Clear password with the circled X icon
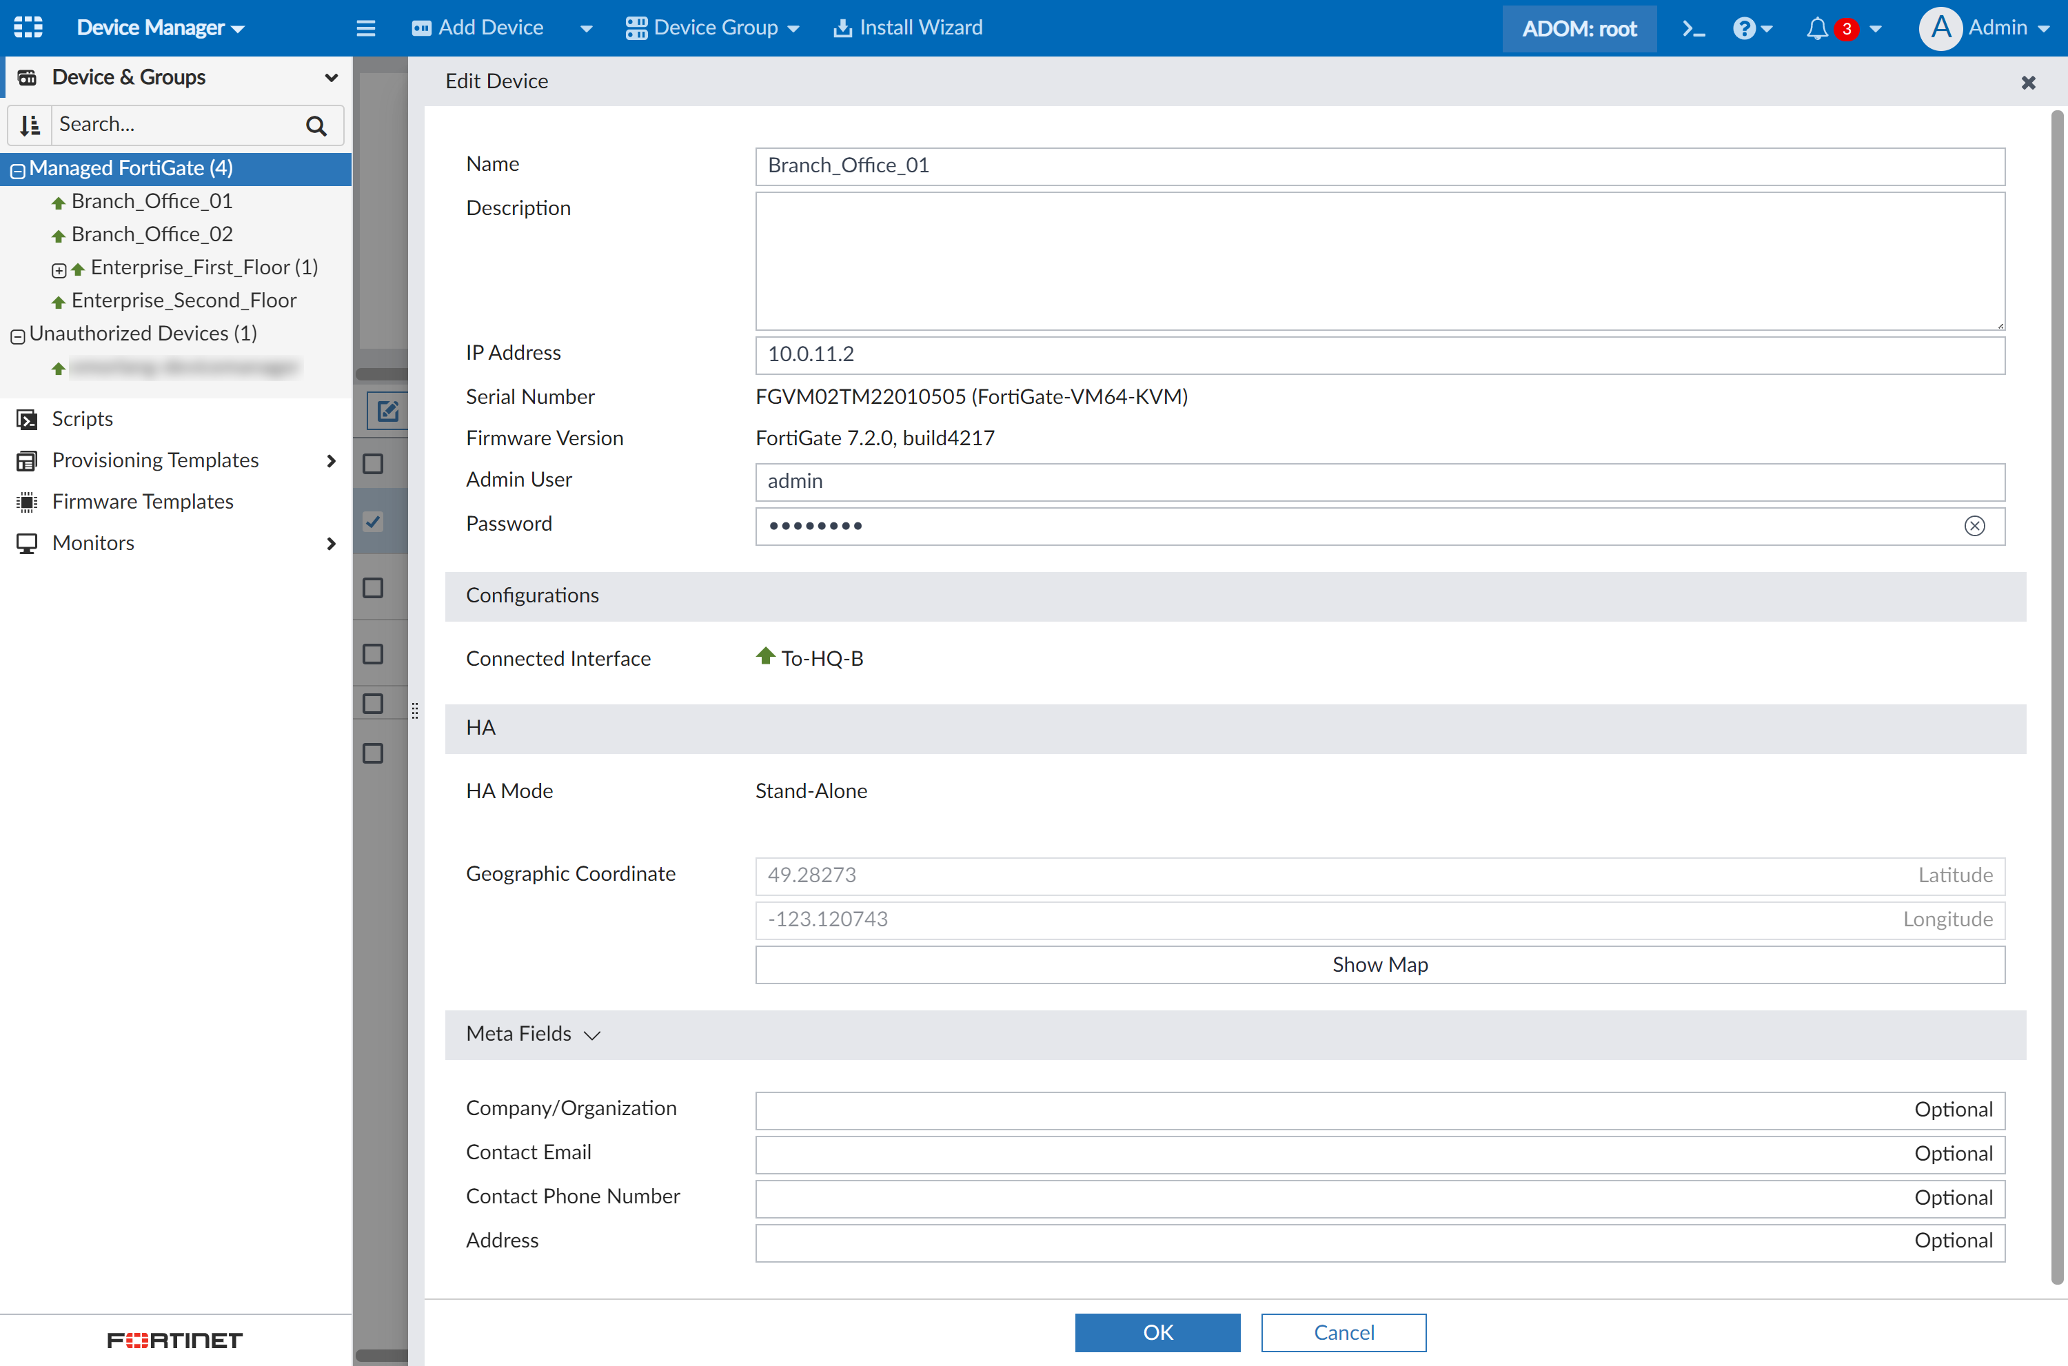This screenshot has height=1366, width=2068. click(x=1974, y=525)
